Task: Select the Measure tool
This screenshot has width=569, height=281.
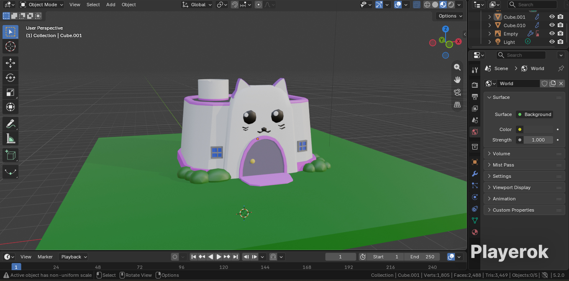Action: click(x=10, y=138)
